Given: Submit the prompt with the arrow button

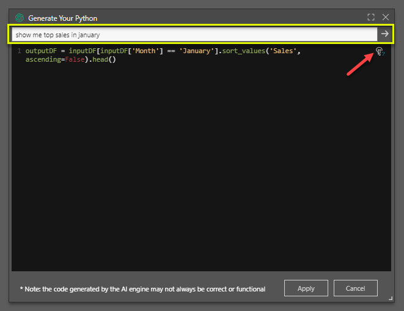Looking at the screenshot, I should click(x=384, y=34).
